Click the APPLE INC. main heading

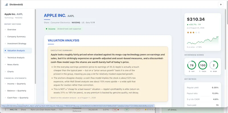tap(55, 15)
